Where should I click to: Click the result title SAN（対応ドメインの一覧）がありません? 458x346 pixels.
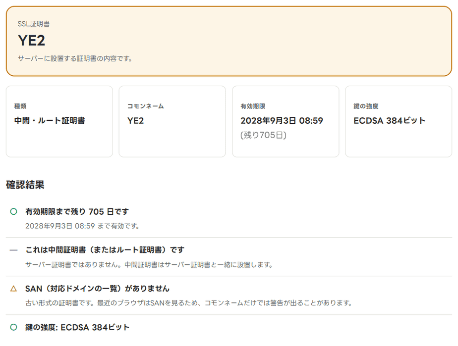pos(98,289)
